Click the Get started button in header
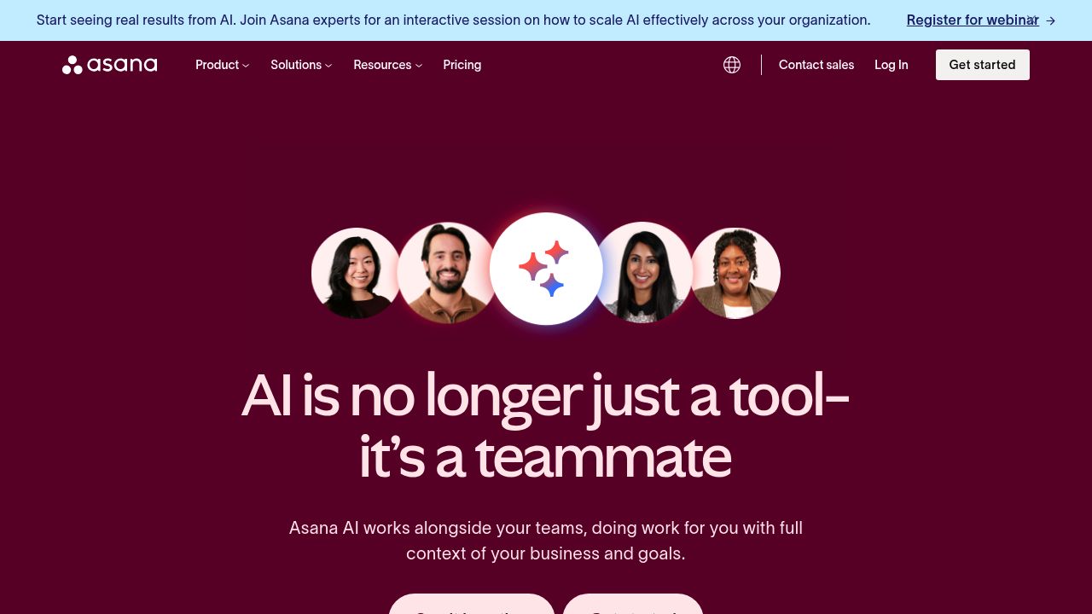Screen dimensions: 1092x614 (983, 65)
